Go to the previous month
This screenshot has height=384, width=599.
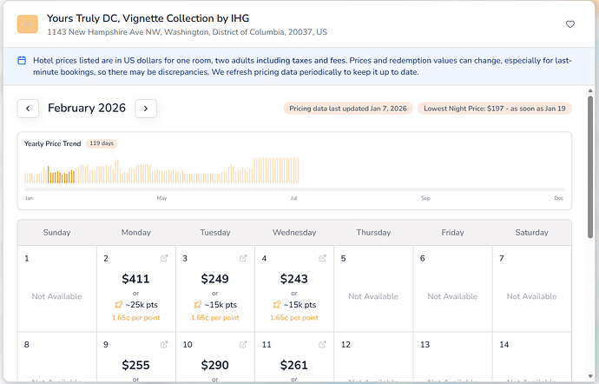28,109
